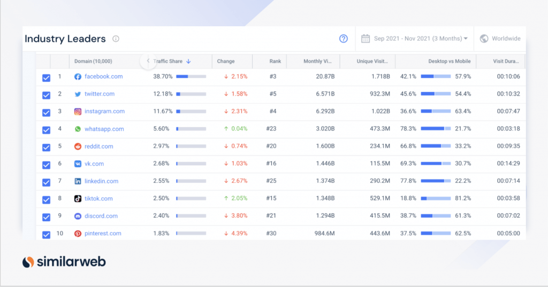Click the TikTok favicon icon
Screen dimensions: 548x287
coord(78,199)
